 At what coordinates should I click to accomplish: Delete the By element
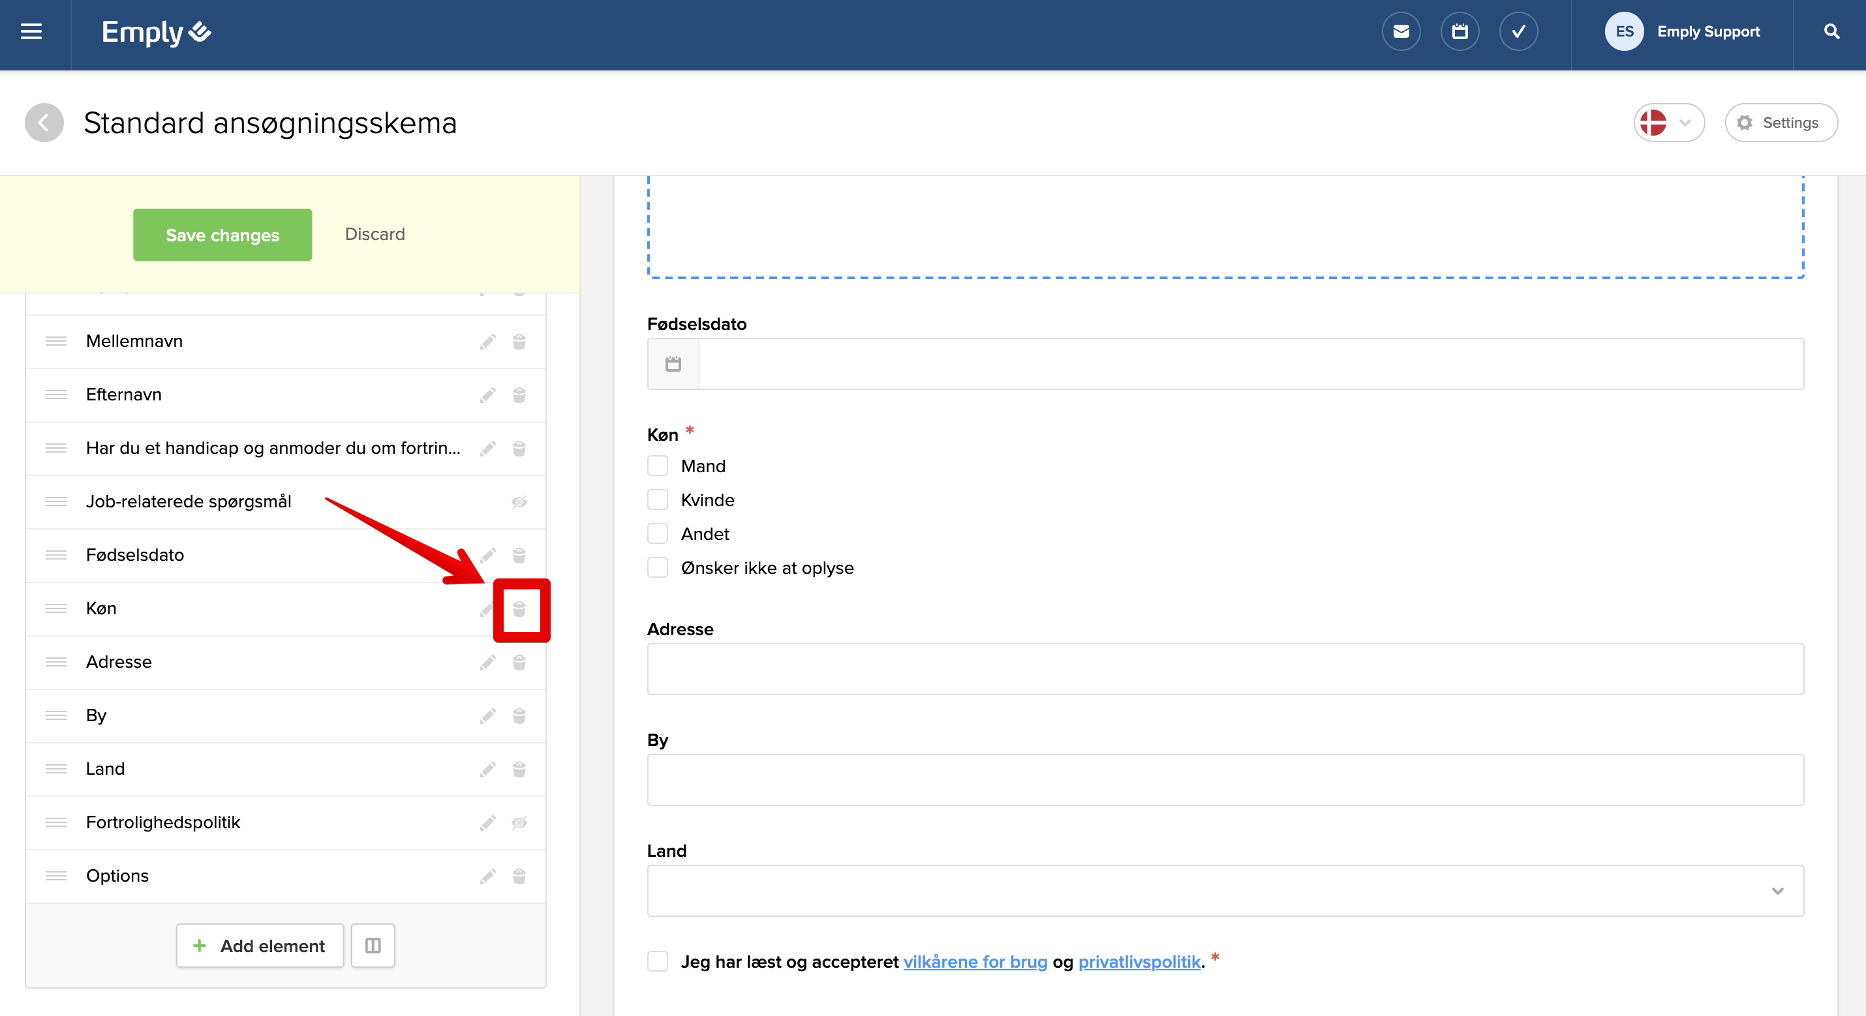pos(519,716)
